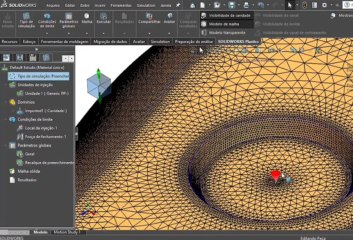Screen dimensions: 353x240
Task: Click Condições de limite ribbon icon
Action: (x=47, y=21)
